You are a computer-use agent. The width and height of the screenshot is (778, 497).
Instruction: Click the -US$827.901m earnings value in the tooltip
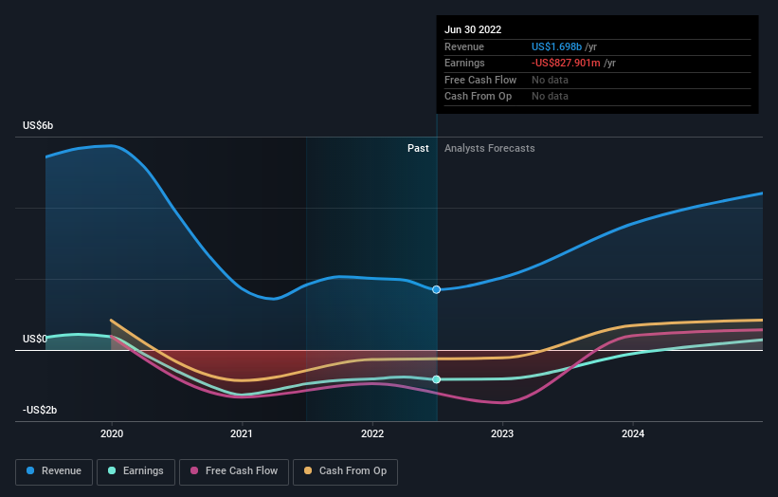point(566,63)
